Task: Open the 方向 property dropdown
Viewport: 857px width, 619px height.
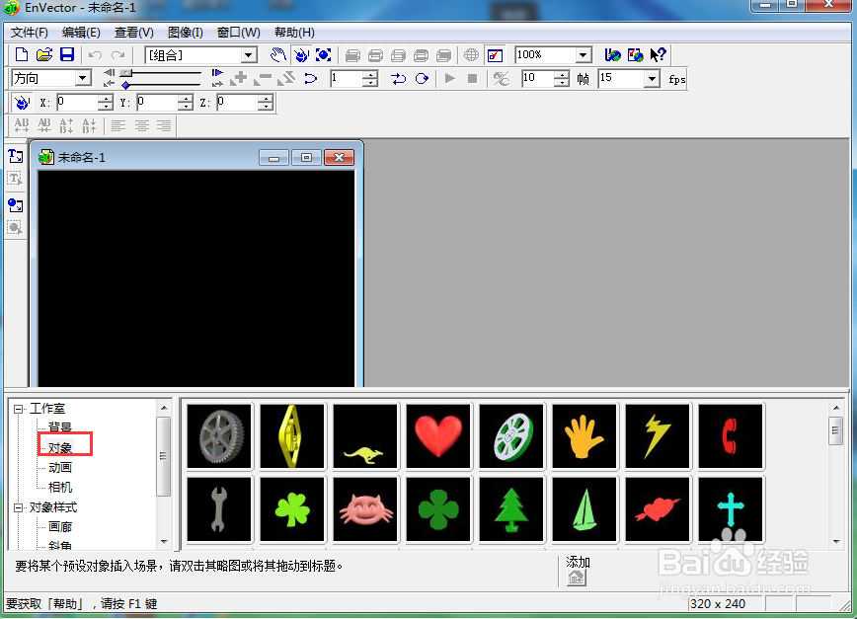Action: pos(83,78)
